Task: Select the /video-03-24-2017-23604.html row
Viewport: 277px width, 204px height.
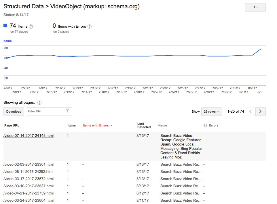Action: tap(29, 201)
